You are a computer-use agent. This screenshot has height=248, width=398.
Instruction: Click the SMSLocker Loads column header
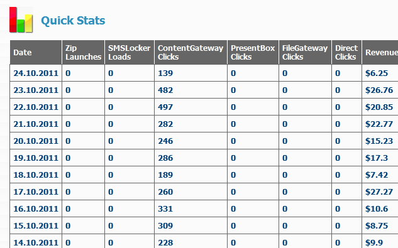pos(130,52)
